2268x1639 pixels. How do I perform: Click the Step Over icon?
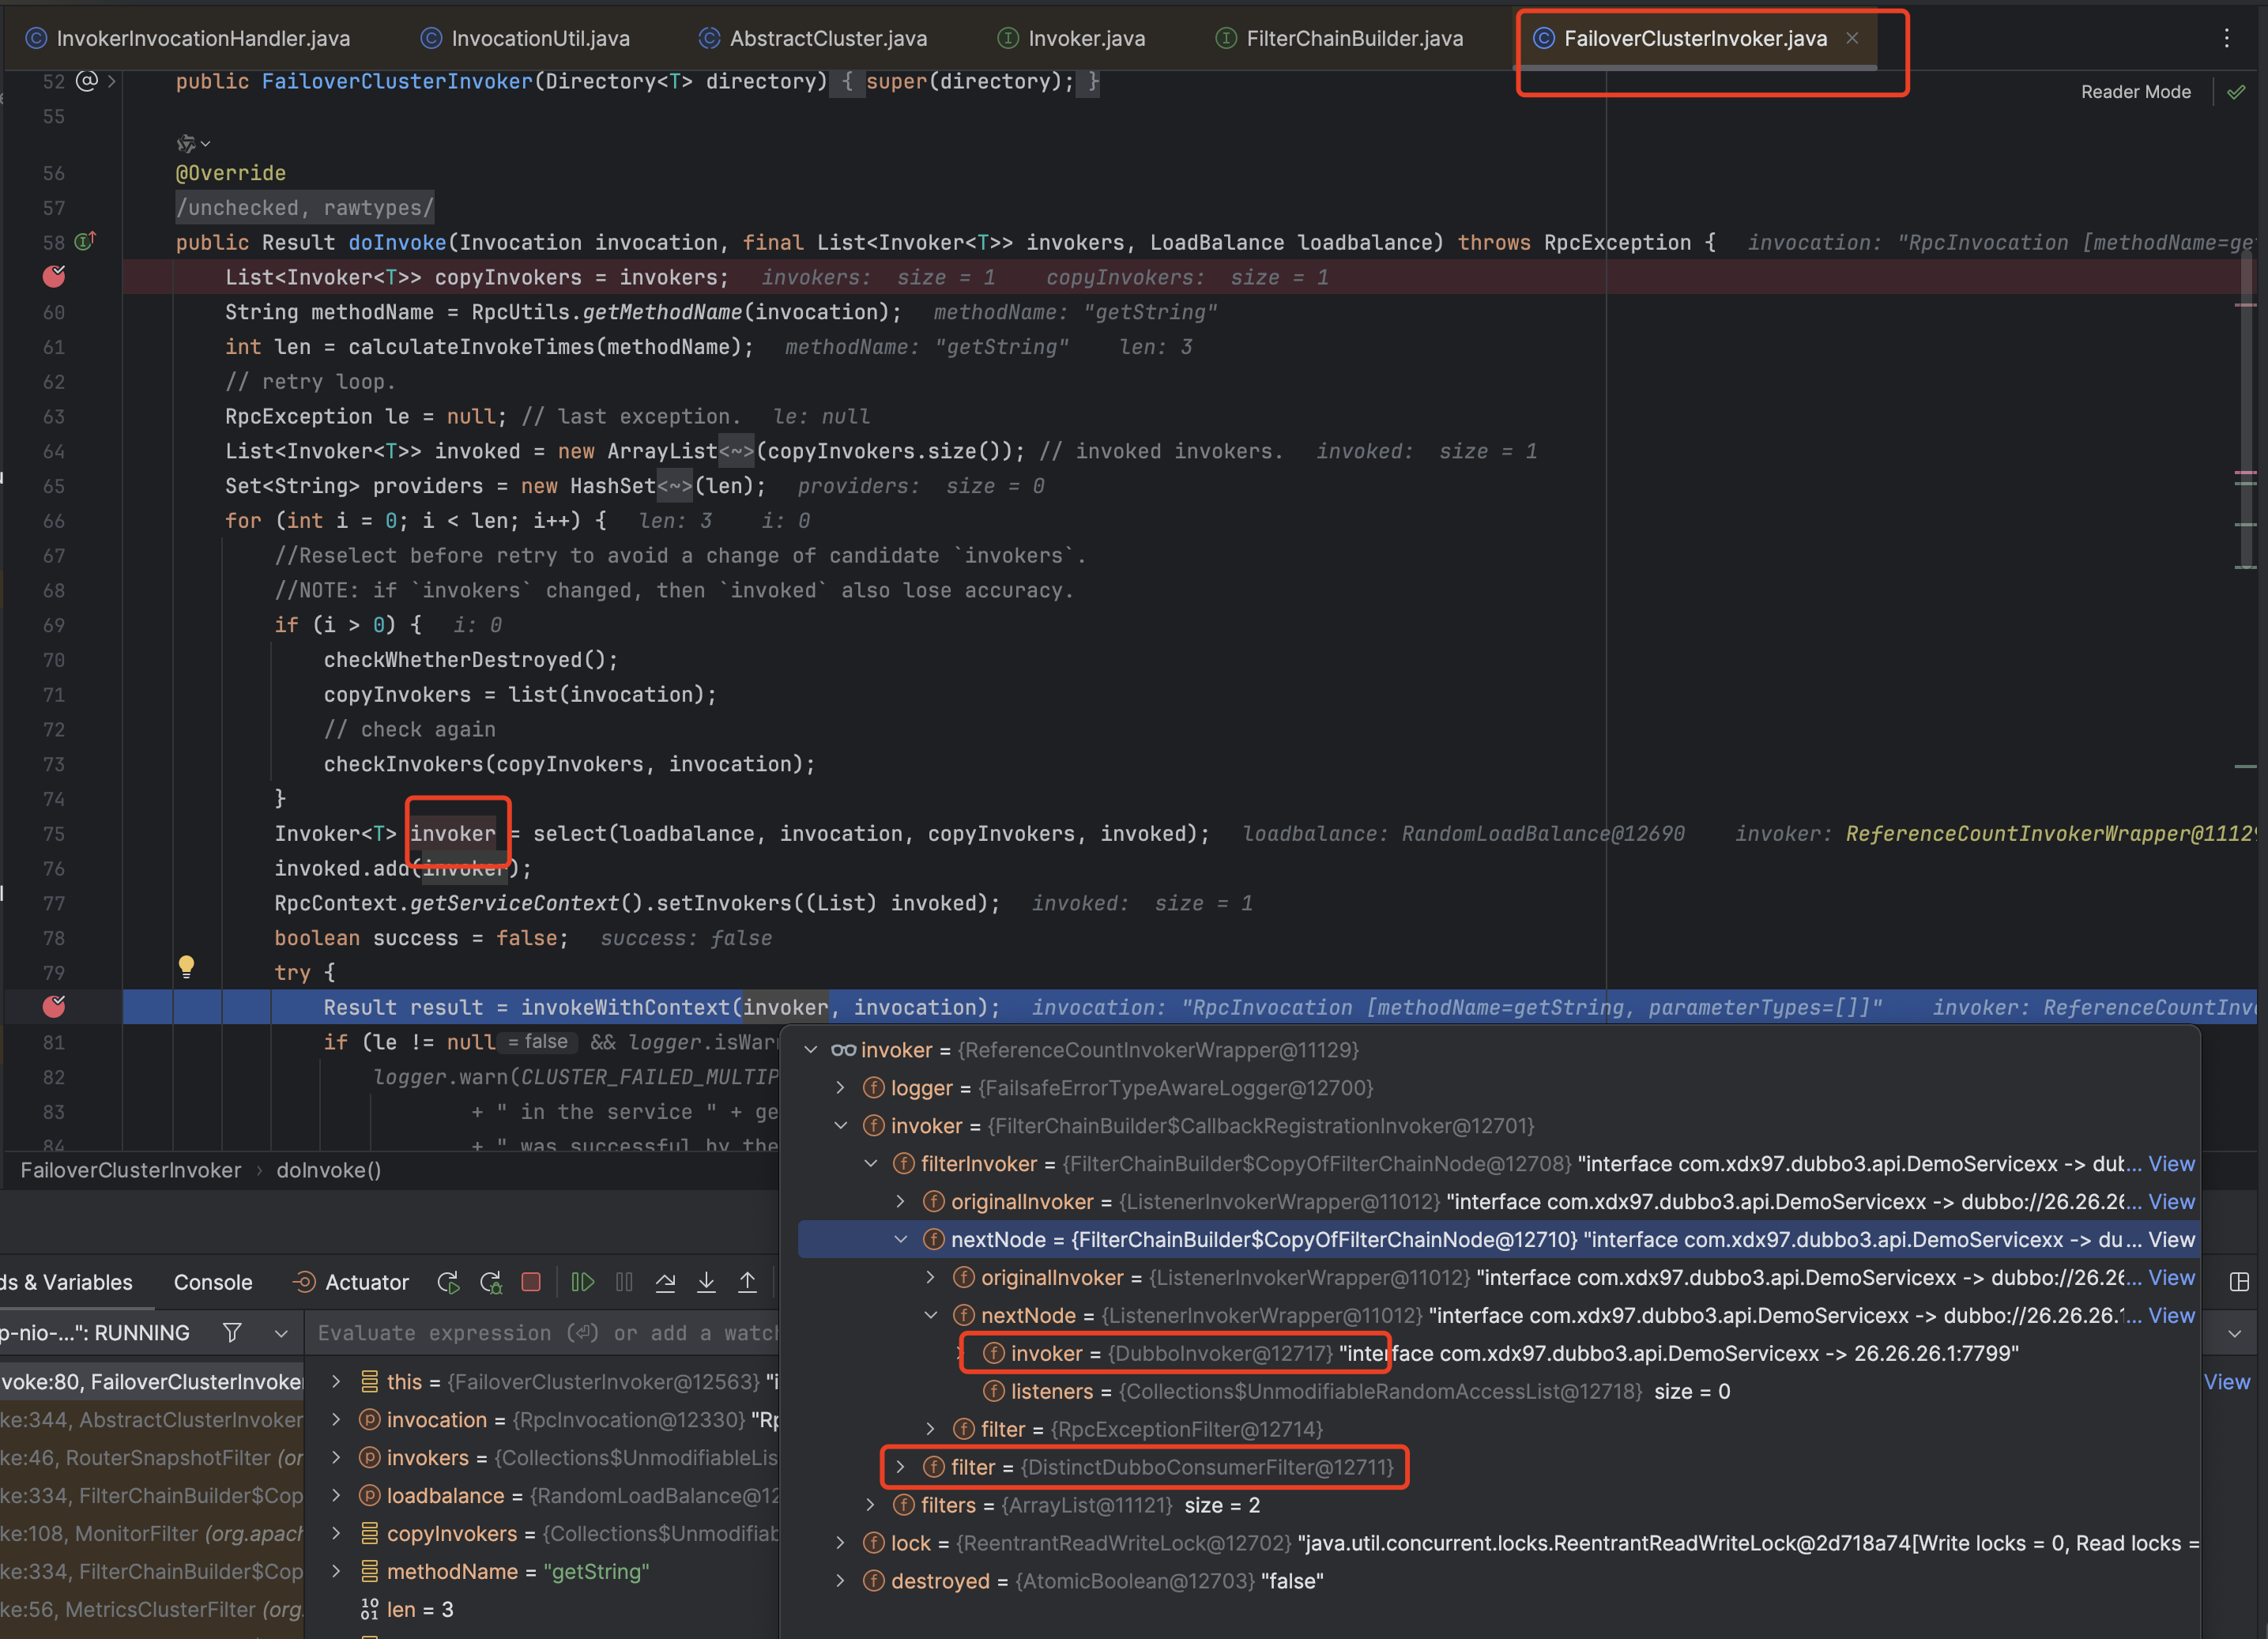click(665, 1282)
